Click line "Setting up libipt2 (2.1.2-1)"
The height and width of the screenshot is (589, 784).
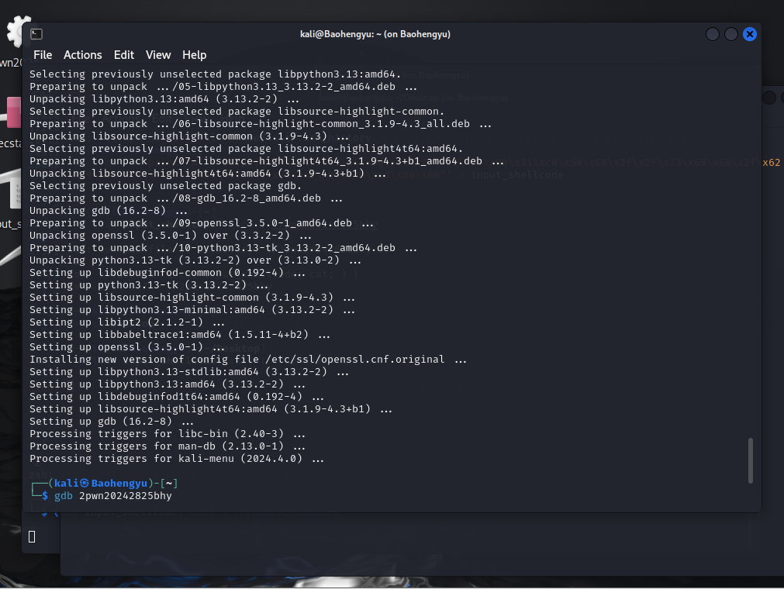pos(127,322)
